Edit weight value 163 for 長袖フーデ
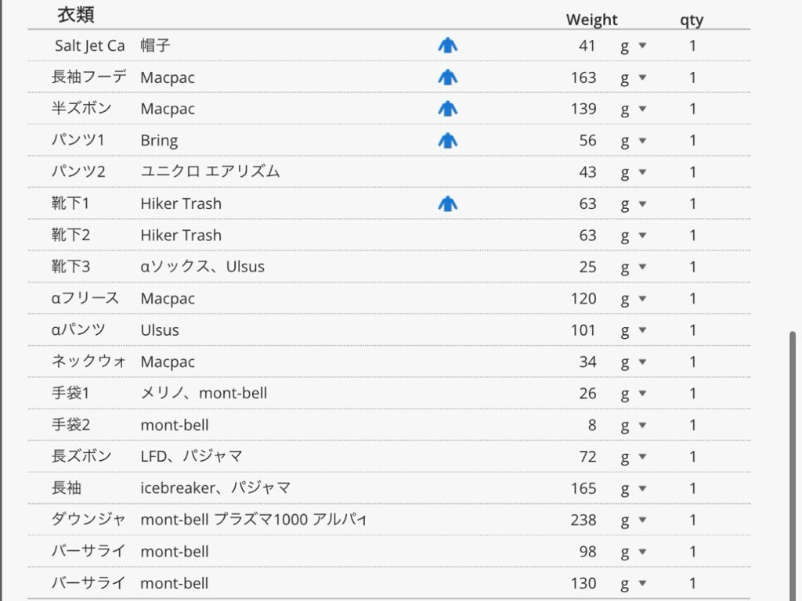 point(583,77)
